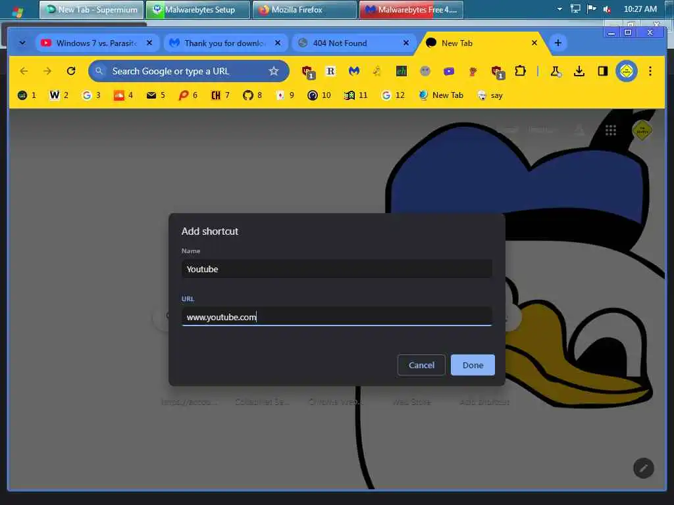674x505 pixels.
Task: Go back using the back arrow
Action: (x=24, y=71)
